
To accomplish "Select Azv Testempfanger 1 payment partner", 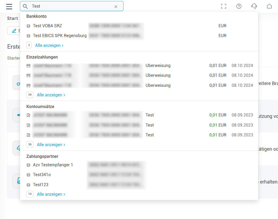I will click(x=53, y=165).
